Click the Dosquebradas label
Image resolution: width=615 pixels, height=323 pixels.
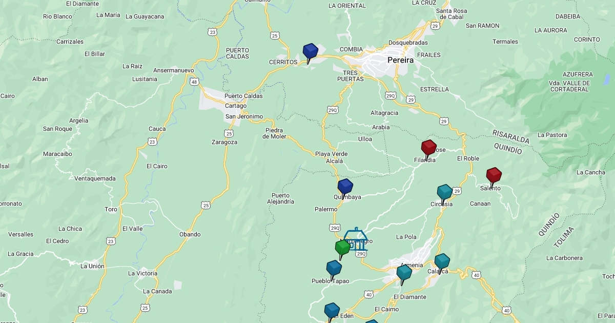coord(408,43)
